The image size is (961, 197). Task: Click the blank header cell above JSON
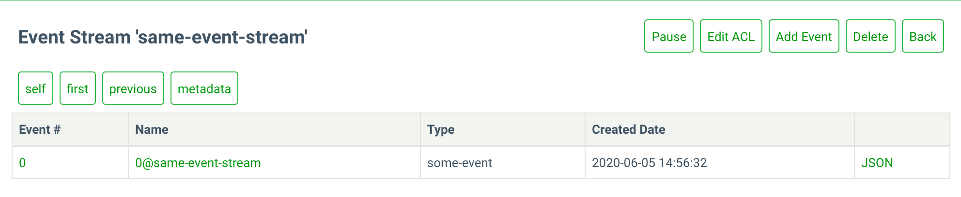coord(901,129)
